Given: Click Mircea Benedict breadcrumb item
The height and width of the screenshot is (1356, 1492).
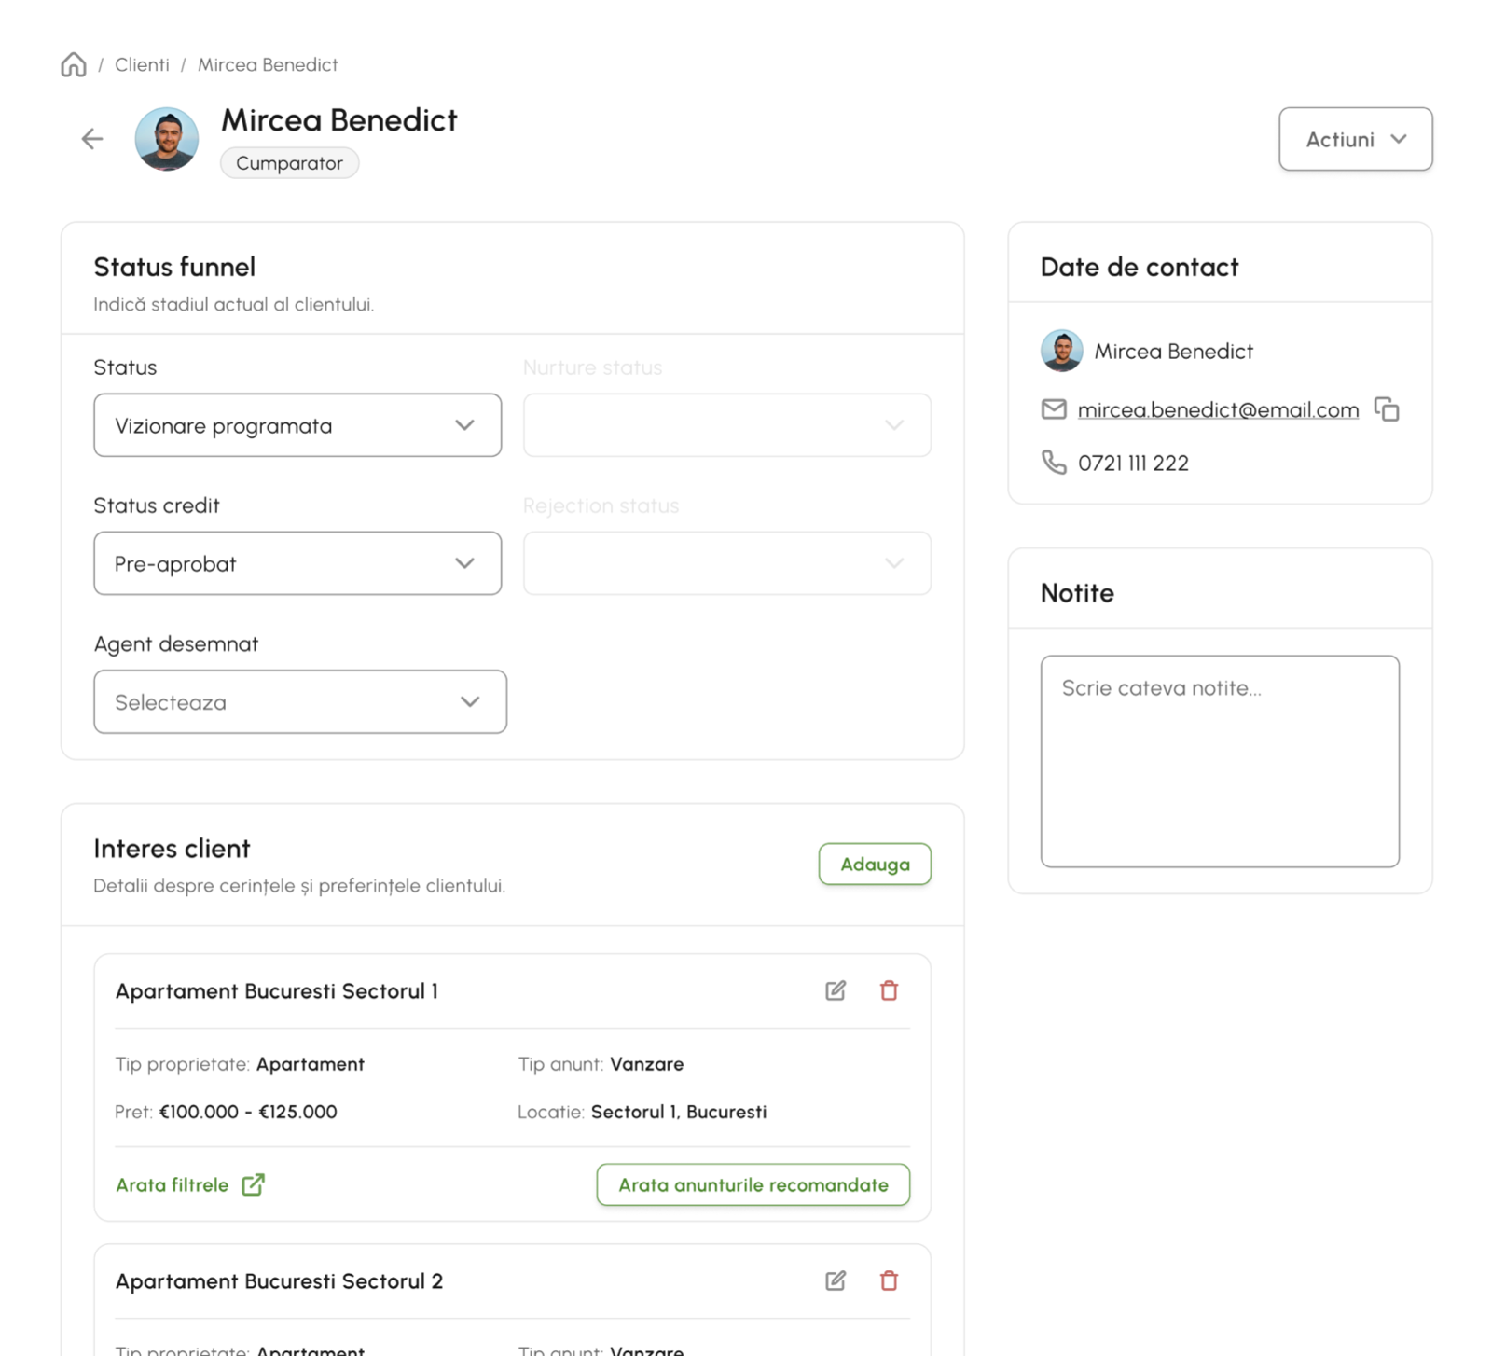Looking at the screenshot, I should click(x=268, y=64).
